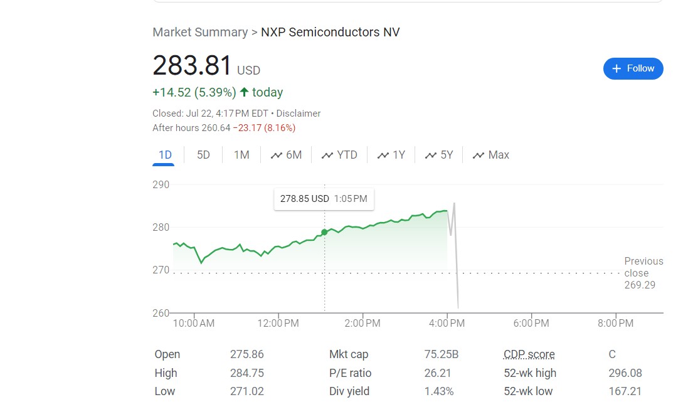Viewport: 688px width, 402px height.
Task: Click the green up arrow beside today
Action: tap(245, 92)
